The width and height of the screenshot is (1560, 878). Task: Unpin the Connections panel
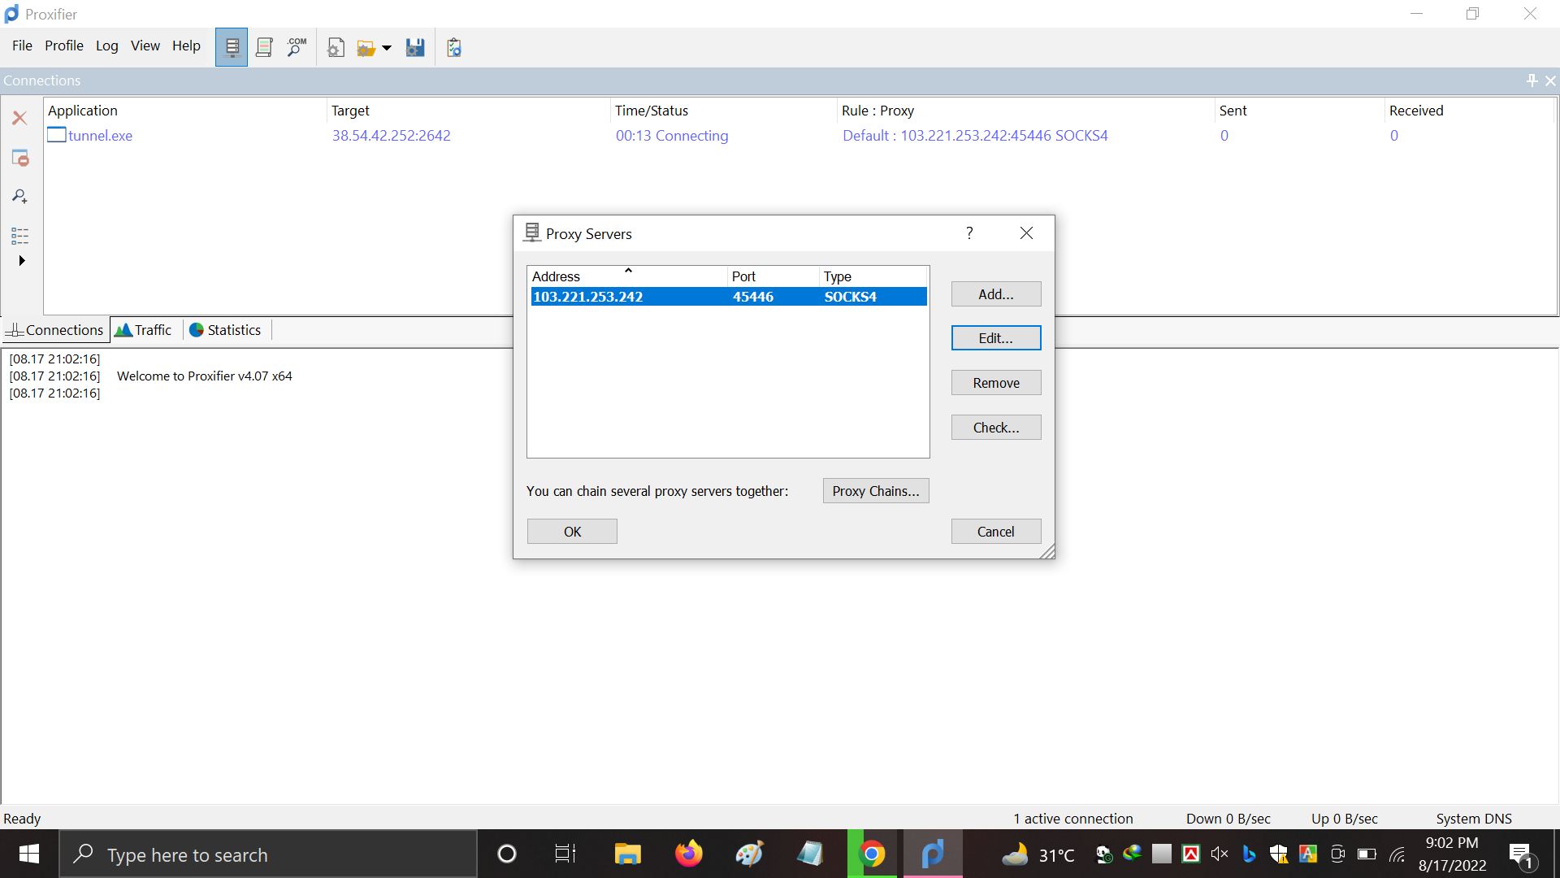click(x=1532, y=80)
